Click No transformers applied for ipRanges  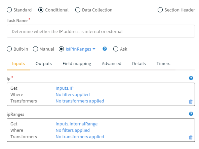pyautogui.click(x=80, y=137)
